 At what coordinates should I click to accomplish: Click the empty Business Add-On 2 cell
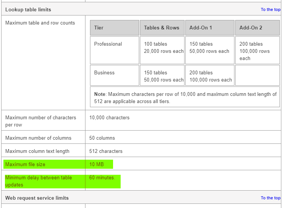(257, 75)
